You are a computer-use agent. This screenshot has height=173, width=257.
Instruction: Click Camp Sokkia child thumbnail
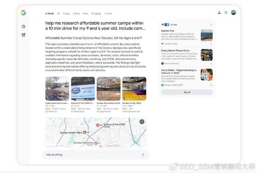(x=206, y=75)
